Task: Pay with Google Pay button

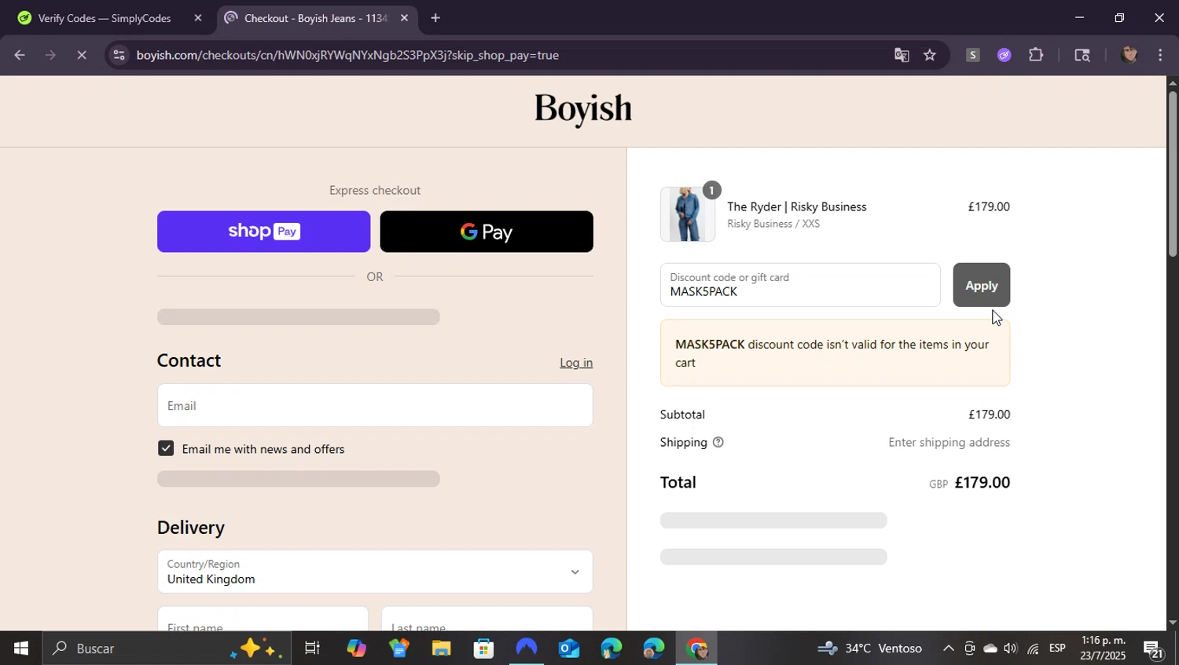Action: [487, 232]
